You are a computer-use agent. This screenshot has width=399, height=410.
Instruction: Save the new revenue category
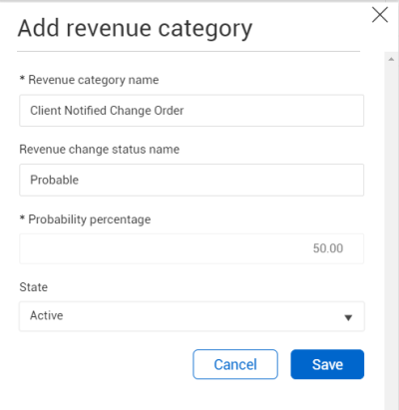(x=327, y=364)
